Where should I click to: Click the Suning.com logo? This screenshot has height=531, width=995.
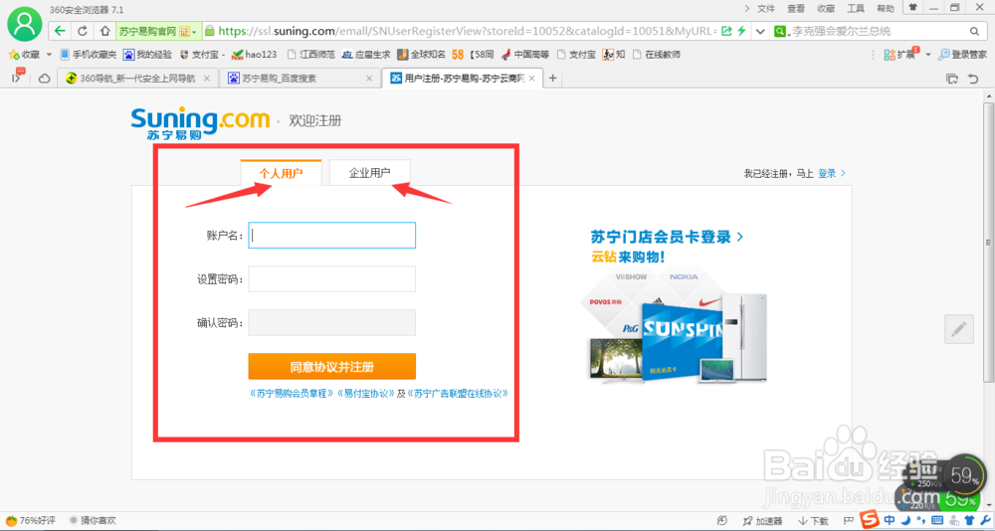pos(201,122)
